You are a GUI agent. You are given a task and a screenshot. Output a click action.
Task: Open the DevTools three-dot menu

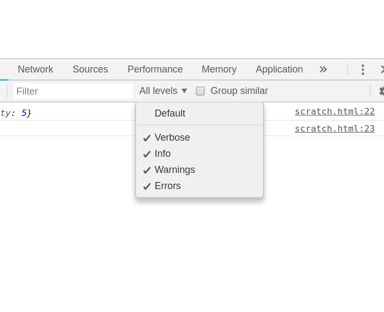[362, 70]
